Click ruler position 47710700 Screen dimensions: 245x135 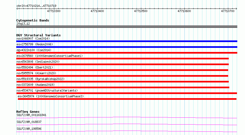228,11
